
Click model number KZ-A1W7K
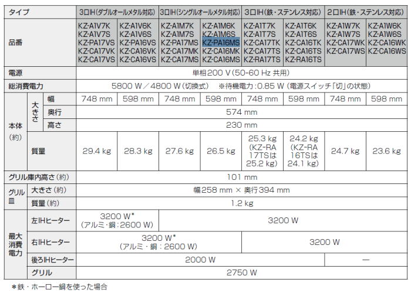click(343, 26)
